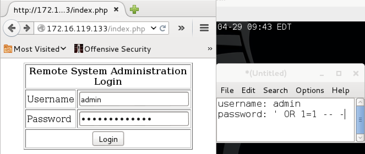Viewport: 365px width, 154px height.
Task: Click the Login button
Action: [x=108, y=139]
